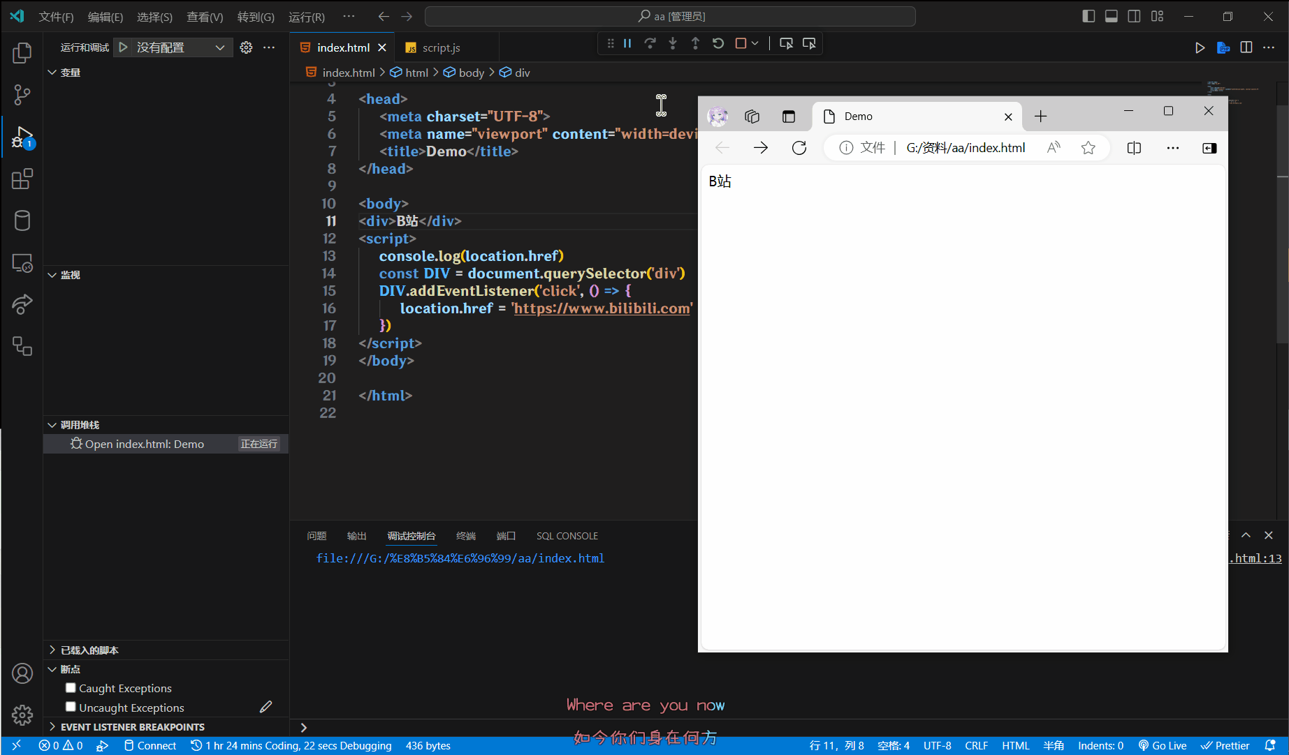Click the file:// path in debug console
This screenshot has width=1289, height=755.
tap(460, 558)
